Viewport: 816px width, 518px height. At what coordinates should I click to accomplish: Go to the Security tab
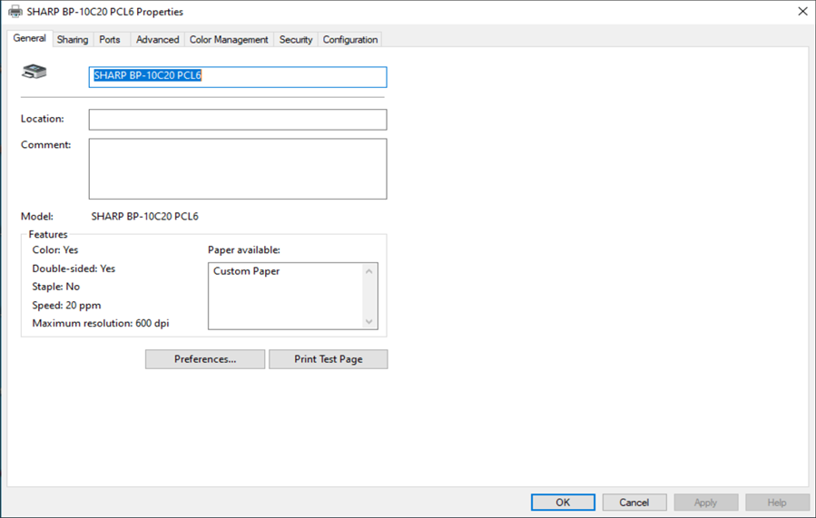(x=296, y=40)
